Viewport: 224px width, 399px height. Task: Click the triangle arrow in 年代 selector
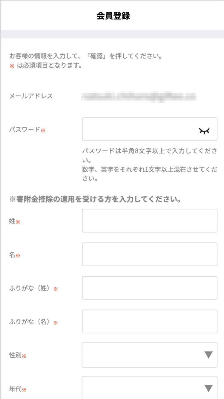[x=208, y=389]
